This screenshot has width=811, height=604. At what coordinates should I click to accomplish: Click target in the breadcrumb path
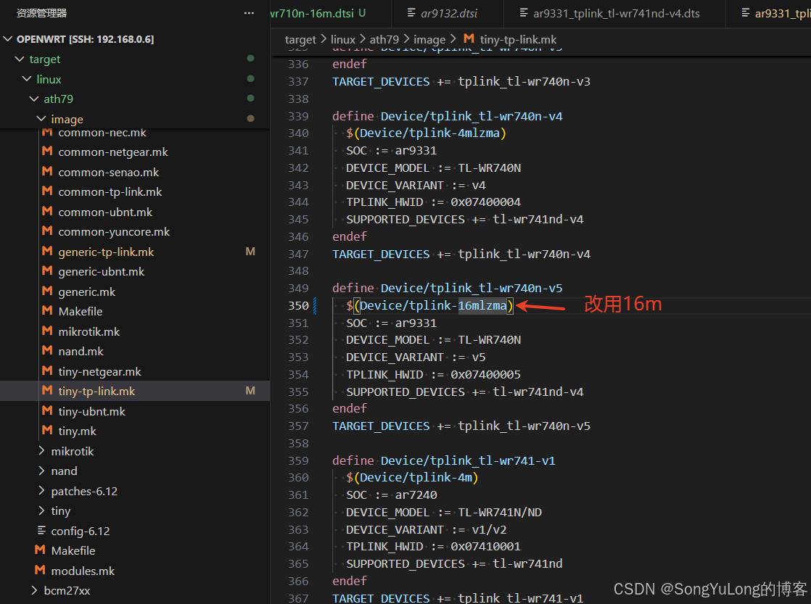(x=300, y=40)
